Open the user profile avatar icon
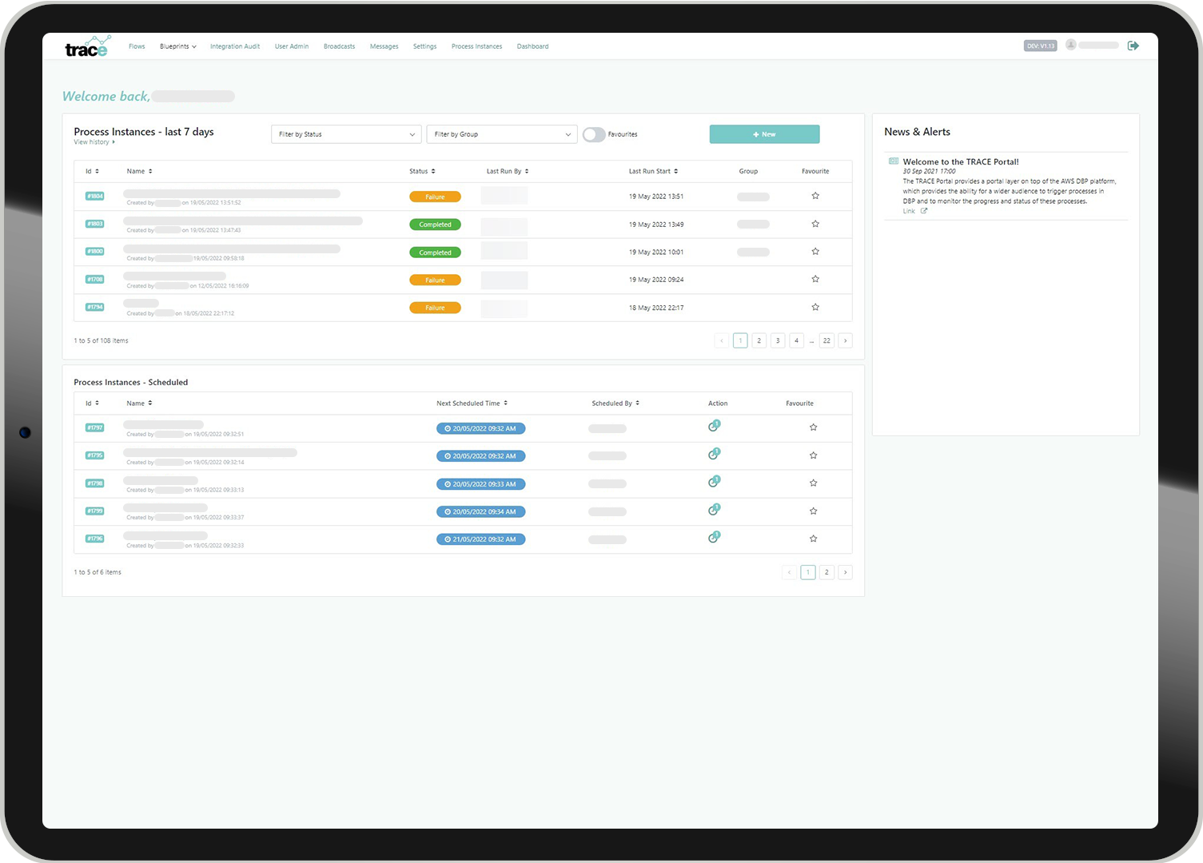Viewport: 1203px width, 863px height. coord(1071,45)
